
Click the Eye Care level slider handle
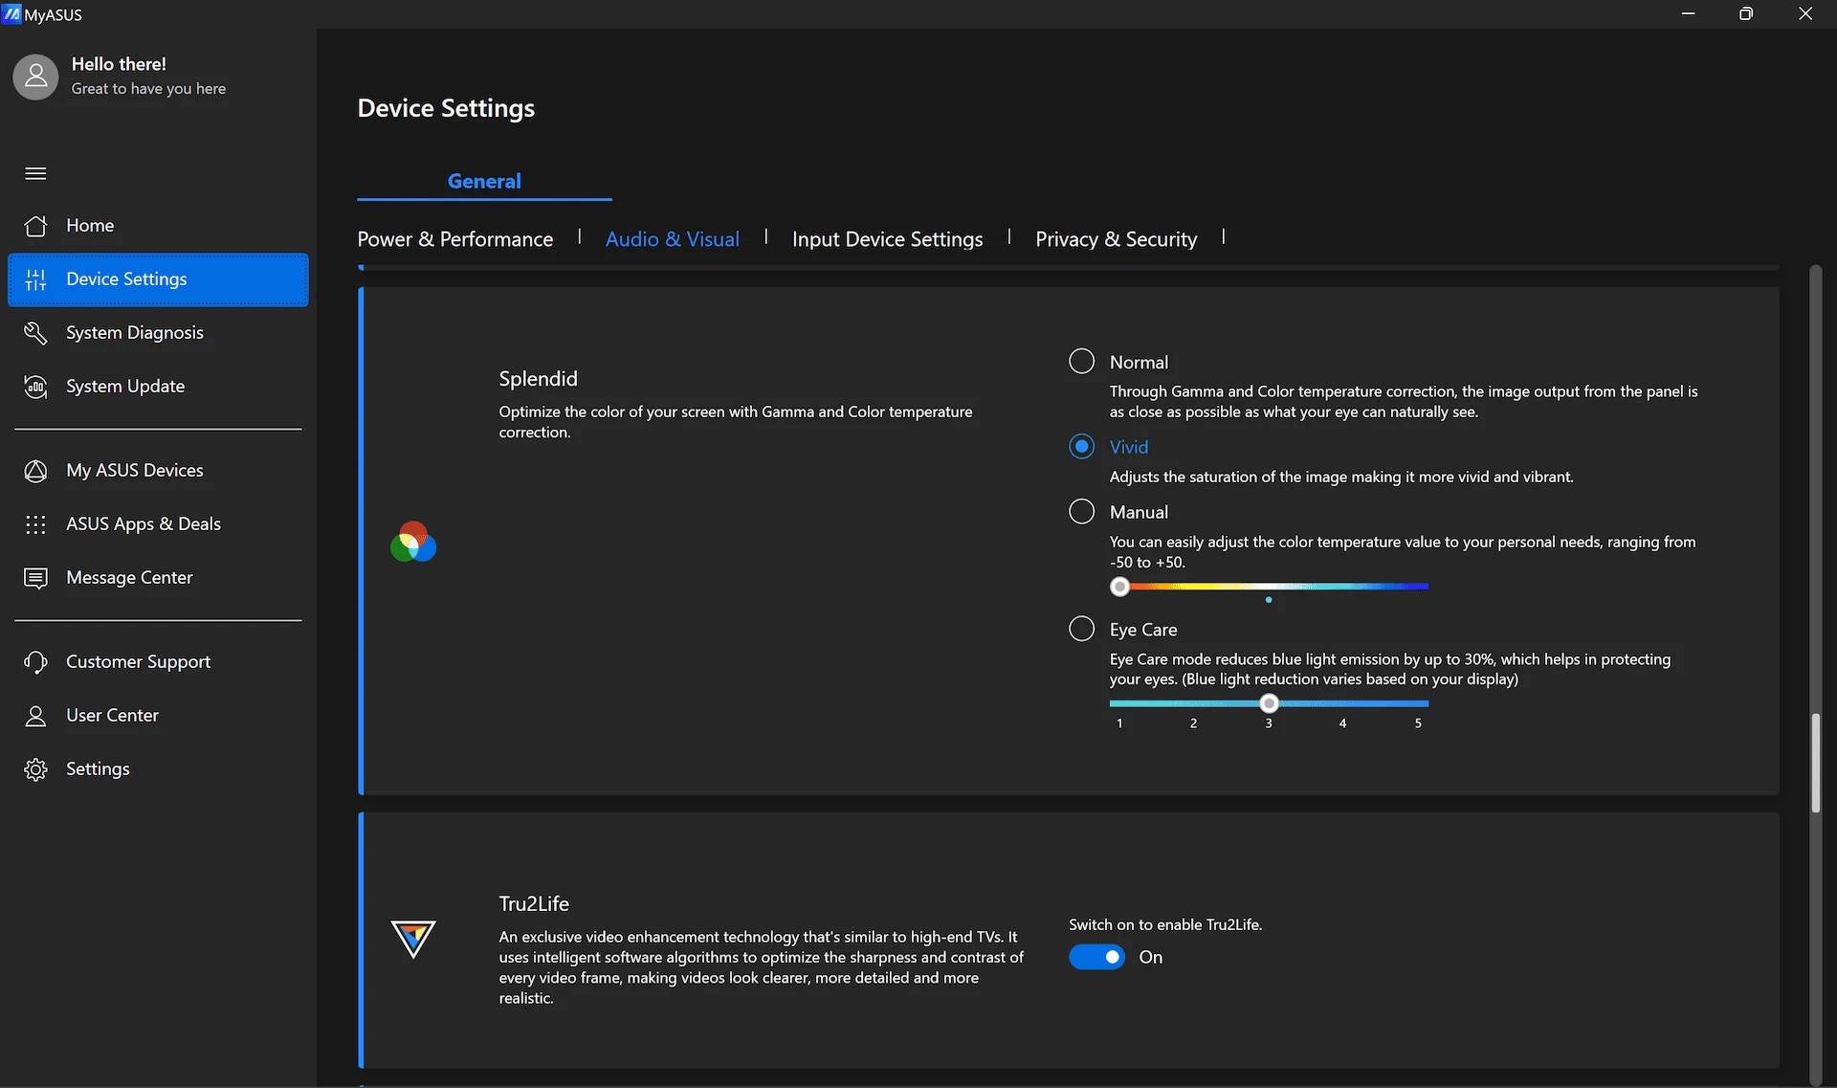[1269, 703]
